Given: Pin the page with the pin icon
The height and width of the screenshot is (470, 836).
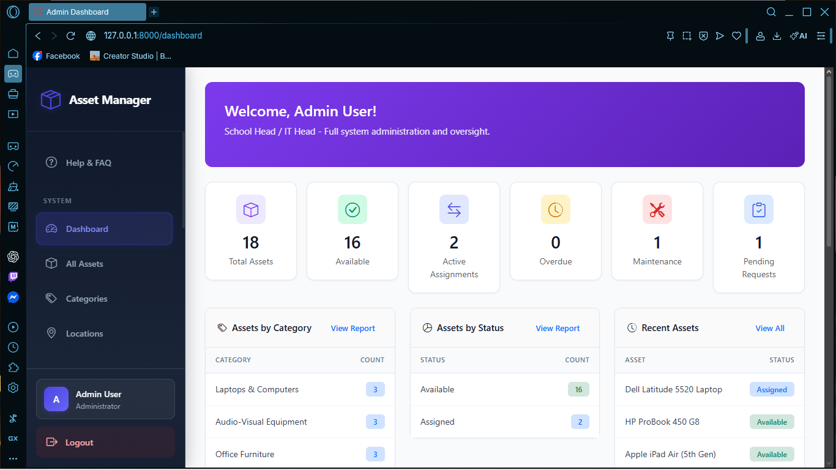Looking at the screenshot, I should click(x=670, y=35).
